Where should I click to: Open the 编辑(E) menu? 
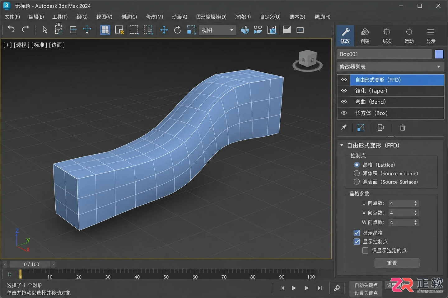(36, 17)
